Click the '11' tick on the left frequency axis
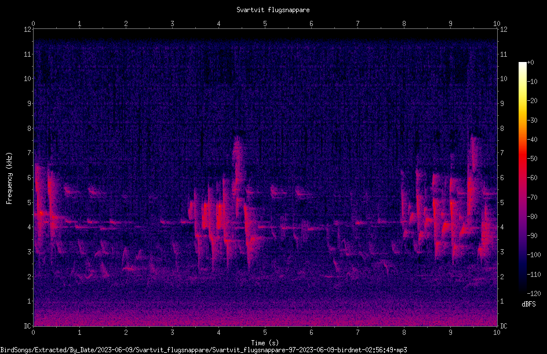 [x=27, y=54]
